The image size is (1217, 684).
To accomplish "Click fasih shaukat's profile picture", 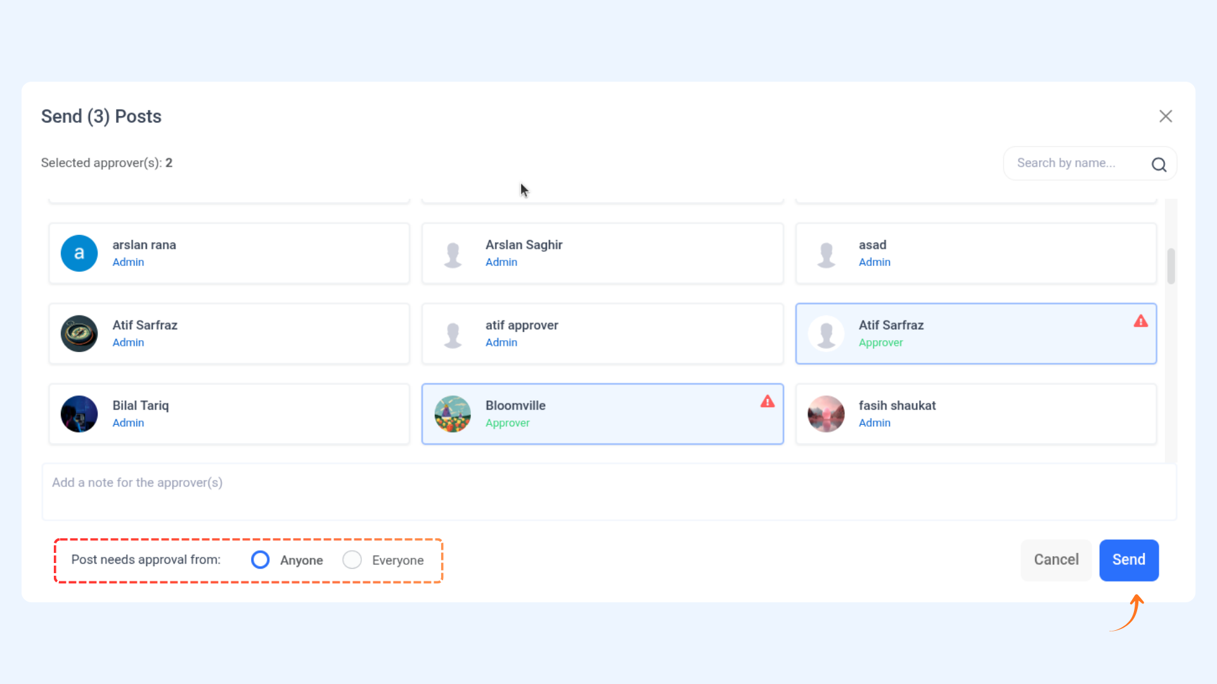I will coord(826,414).
